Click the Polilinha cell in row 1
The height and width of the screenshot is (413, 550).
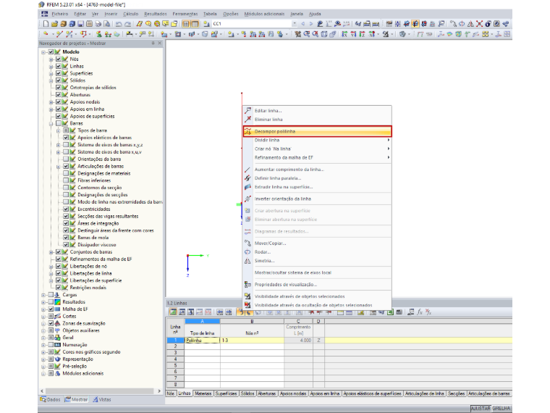coord(203,340)
